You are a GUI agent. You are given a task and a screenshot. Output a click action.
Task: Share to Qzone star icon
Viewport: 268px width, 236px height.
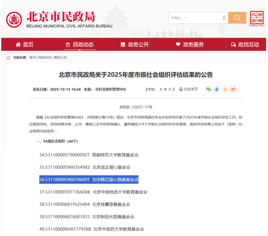[225, 89]
